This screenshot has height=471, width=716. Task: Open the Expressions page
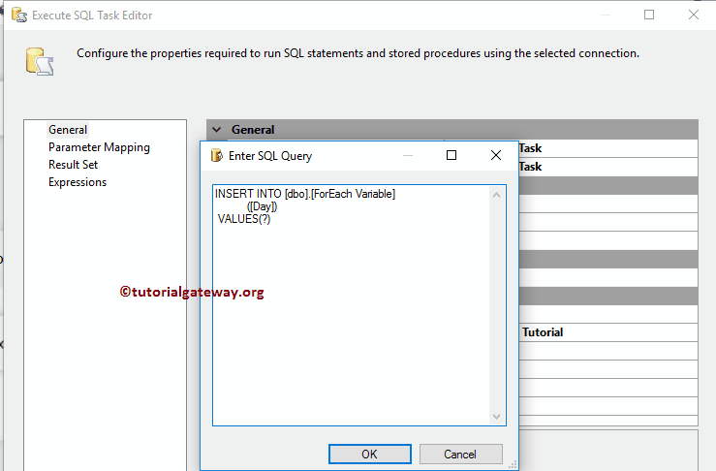pos(78,182)
